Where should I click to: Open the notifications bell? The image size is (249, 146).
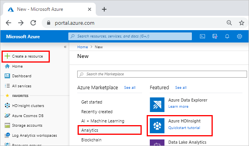tap(227, 36)
